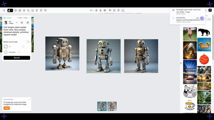The image size is (214, 120).
Task: Open the color palette icon in Image panel
Action: click(x=28, y=22)
